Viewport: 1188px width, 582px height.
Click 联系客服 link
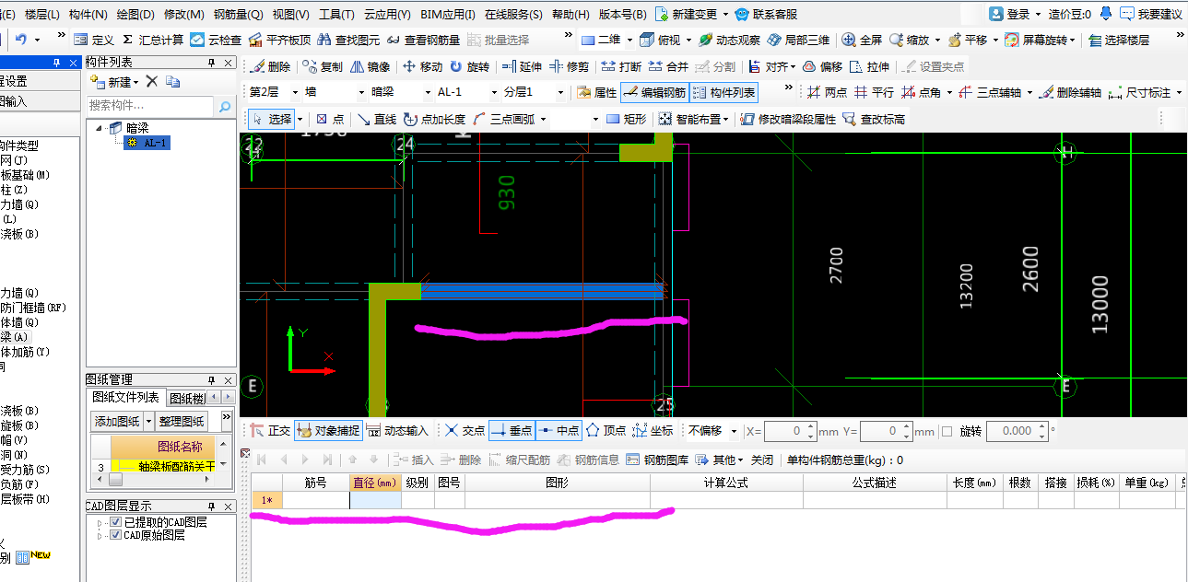(x=766, y=15)
